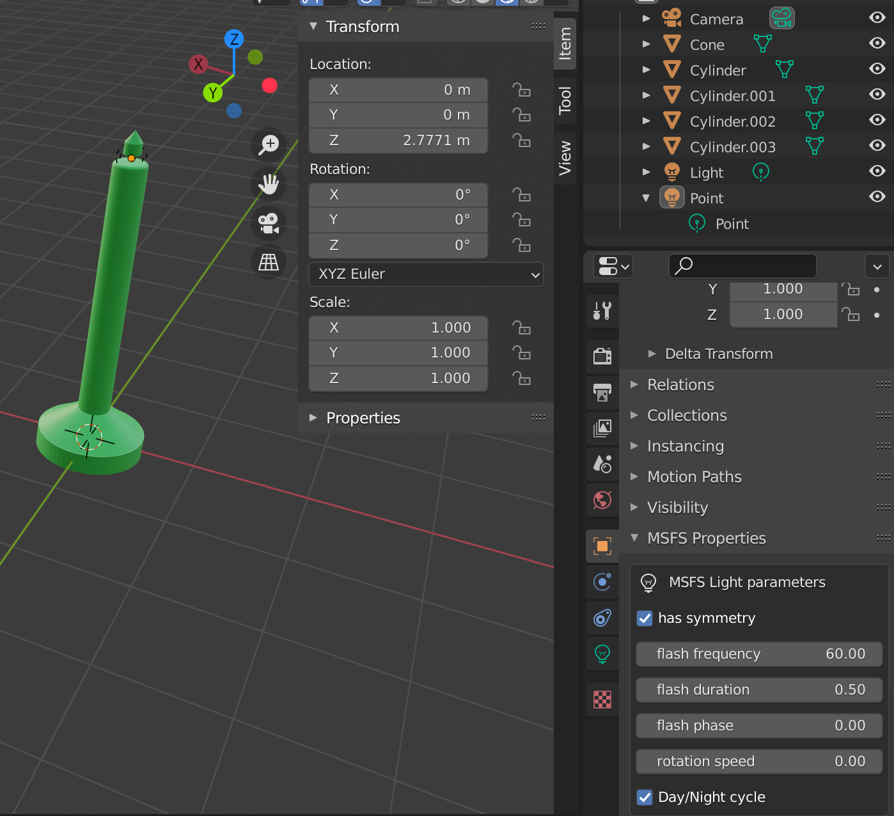The height and width of the screenshot is (816, 894).
Task: Select Cylinder in the outliner
Action: pos(718,70)
